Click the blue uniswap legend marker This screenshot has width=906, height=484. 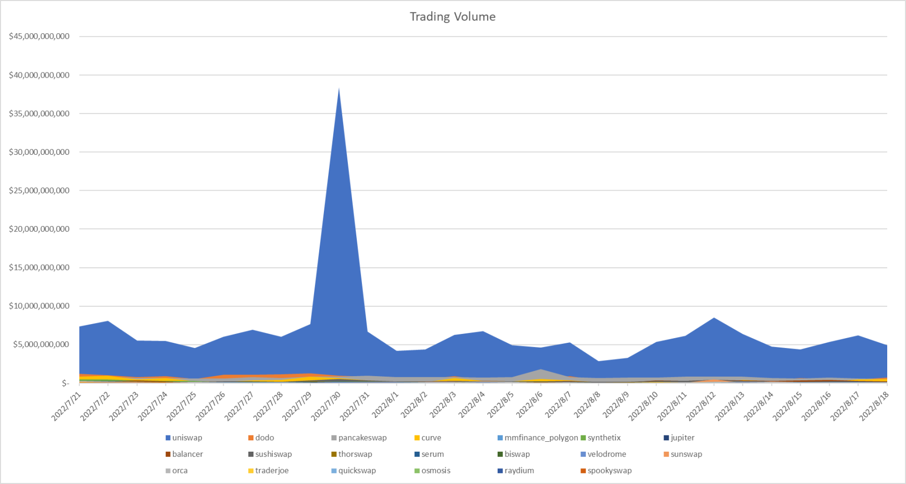point(168,438)
